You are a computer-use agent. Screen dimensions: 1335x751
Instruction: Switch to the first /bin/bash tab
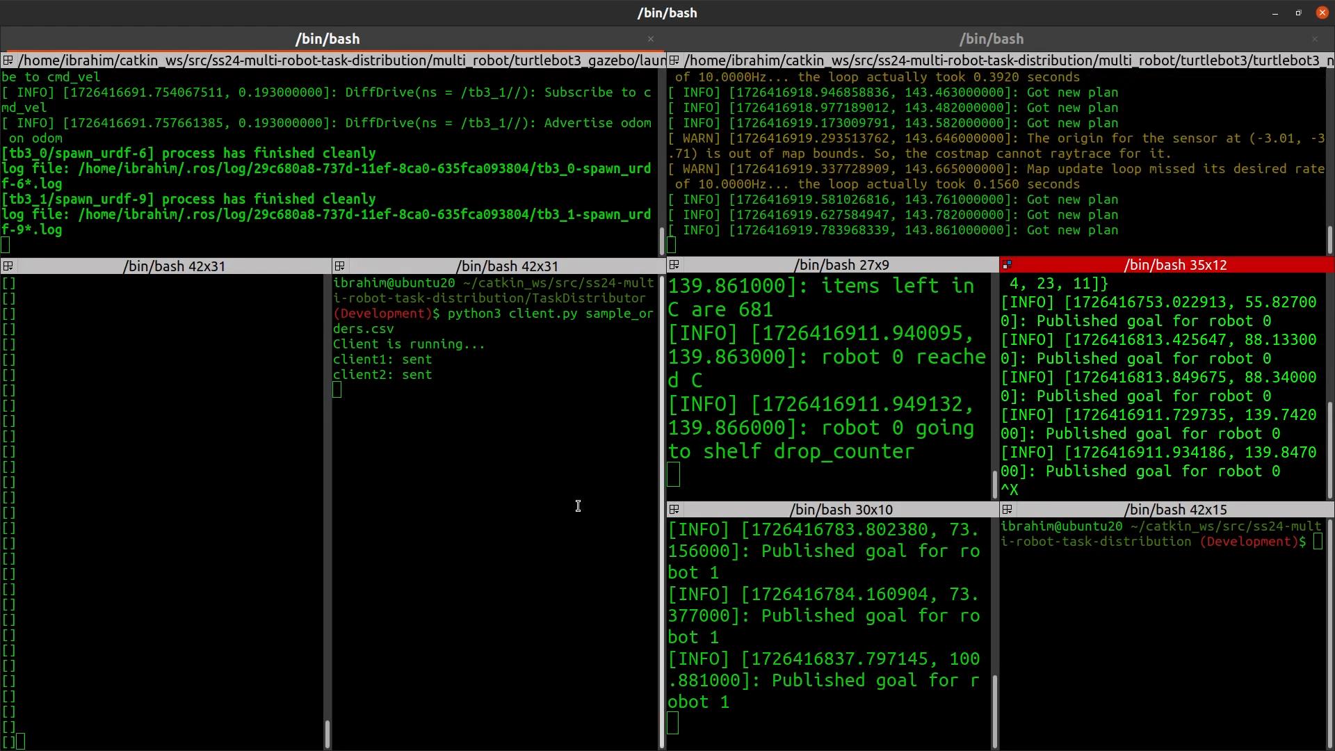[327, 39]
